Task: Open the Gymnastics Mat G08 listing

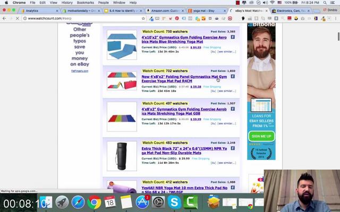Action: (x=184, y=111)
